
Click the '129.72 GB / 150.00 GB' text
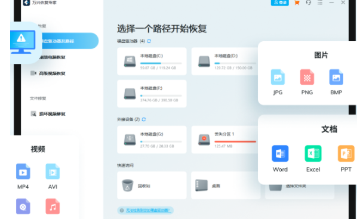click(x=233, y=68)
